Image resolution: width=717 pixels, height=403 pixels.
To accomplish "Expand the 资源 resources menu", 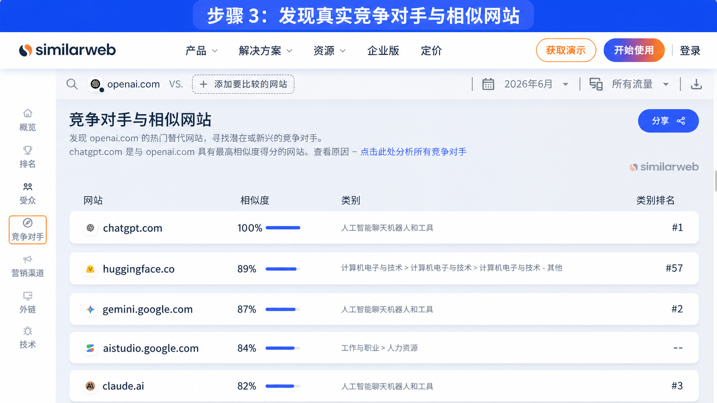I will coord(329,51).
